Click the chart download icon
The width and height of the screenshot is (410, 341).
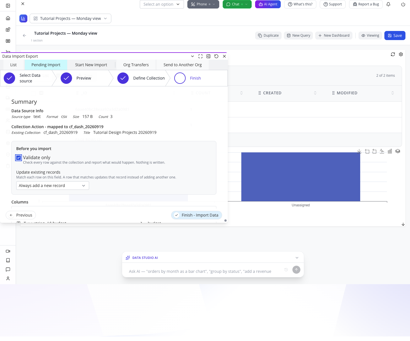359,151
